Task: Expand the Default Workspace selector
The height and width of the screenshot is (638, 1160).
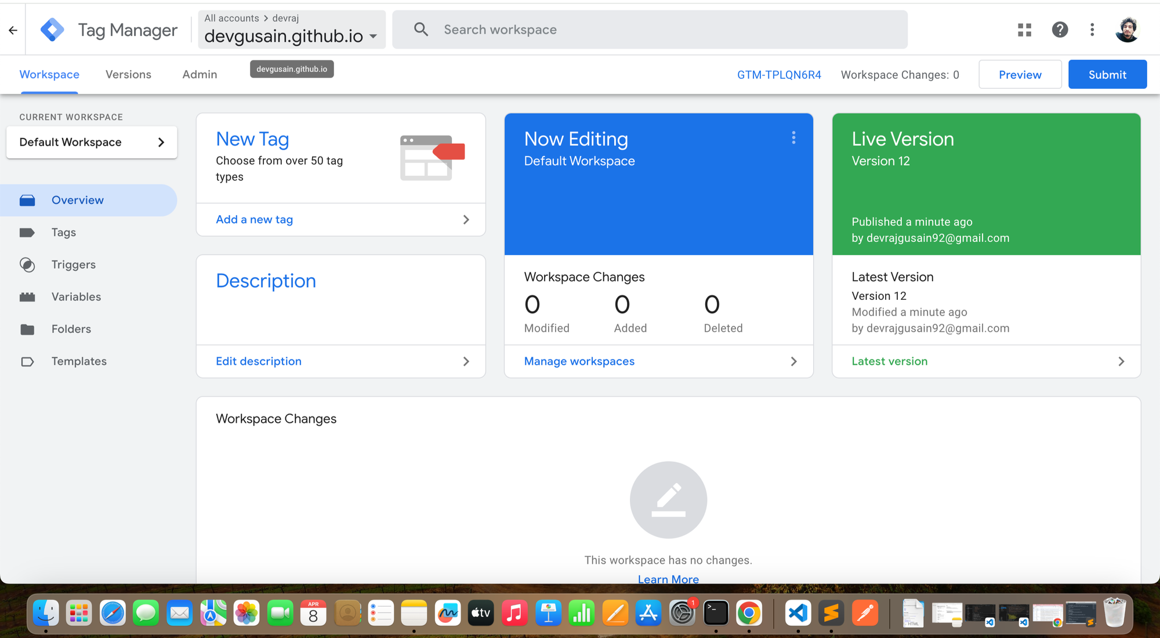Action: click(92, 142)
